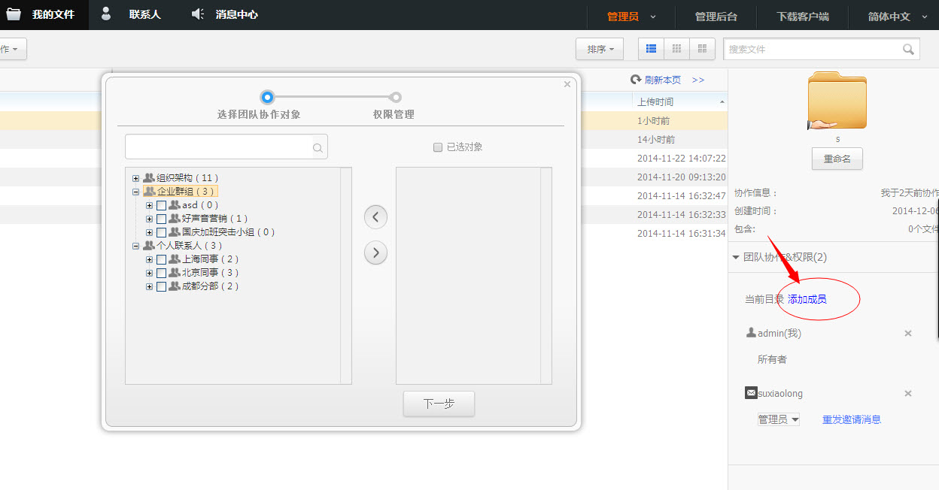The height and width of the screenshot is (490, 939).
Task: Select the 下载客户端 menu item
Action: pyautogui.click(x=802, y=16)
